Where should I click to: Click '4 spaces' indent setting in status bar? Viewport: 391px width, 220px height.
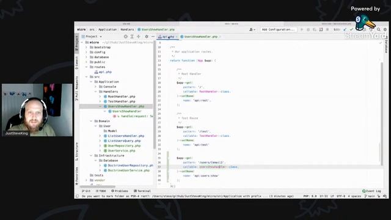(x=354, y=196)
